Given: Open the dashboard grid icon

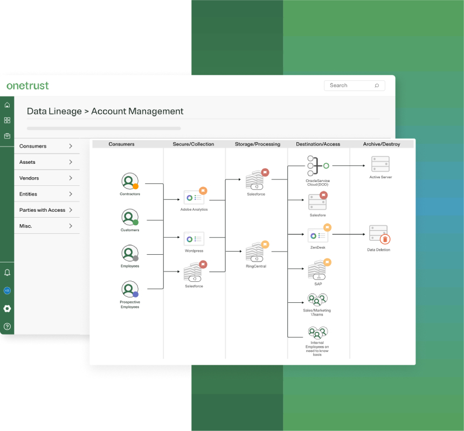Looking at the screenshot, I should (x=7, y=120).
